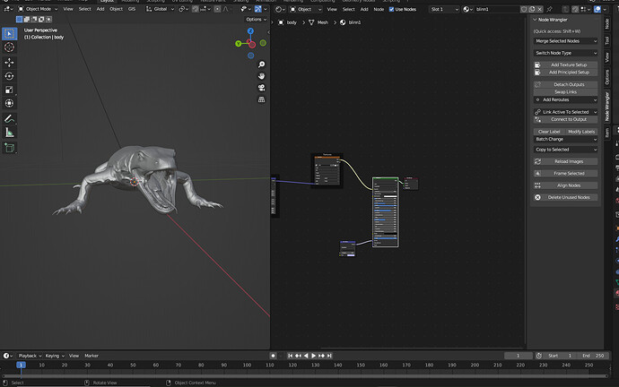Activate the 3D Cursor tool

tap(9, 47)
